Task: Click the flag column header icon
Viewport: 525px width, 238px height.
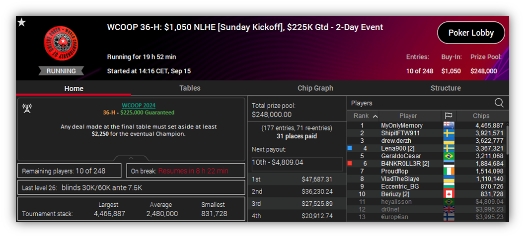Action: [x=449, y=116]
